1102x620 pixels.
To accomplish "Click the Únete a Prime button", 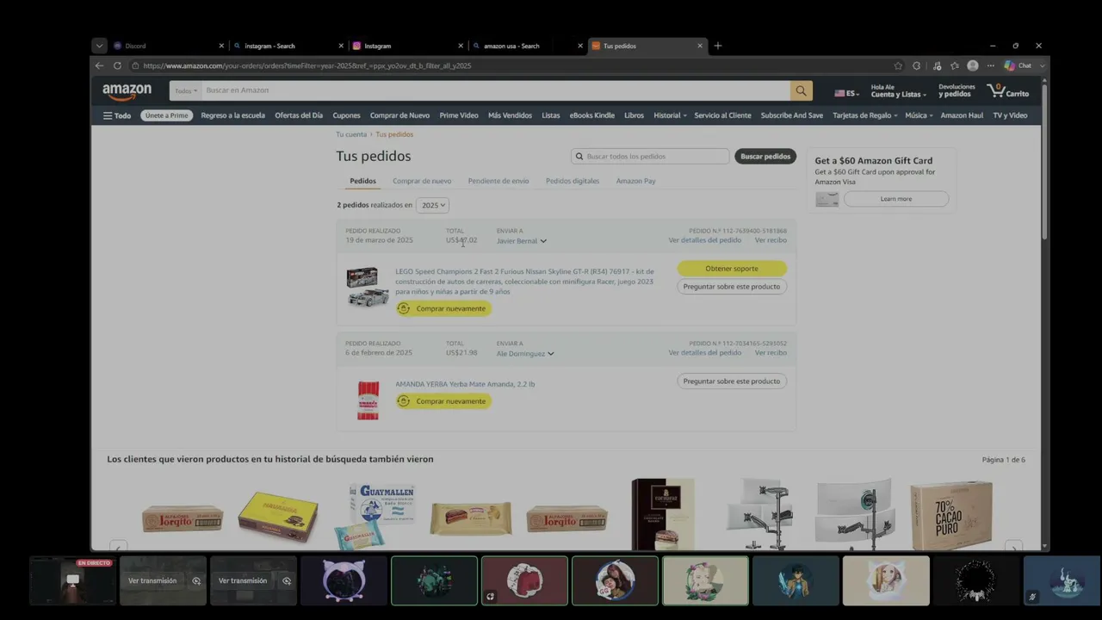I will point(166,115).
